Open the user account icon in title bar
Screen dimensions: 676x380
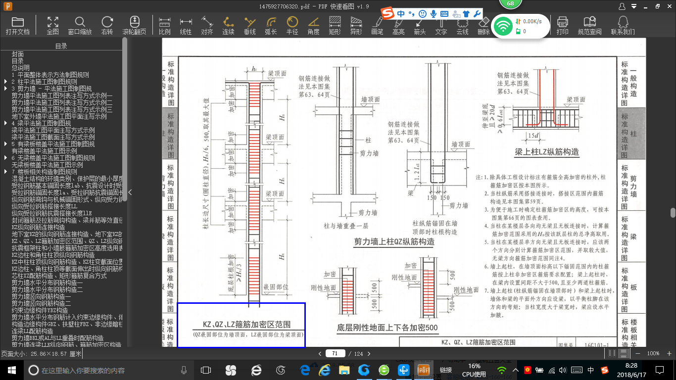pyautogui.click(x=622, y=6)
